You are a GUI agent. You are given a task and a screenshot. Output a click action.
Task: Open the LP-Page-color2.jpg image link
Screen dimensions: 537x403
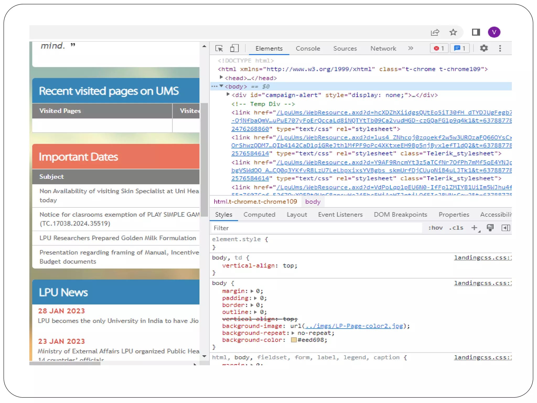[x=354, y=326]
